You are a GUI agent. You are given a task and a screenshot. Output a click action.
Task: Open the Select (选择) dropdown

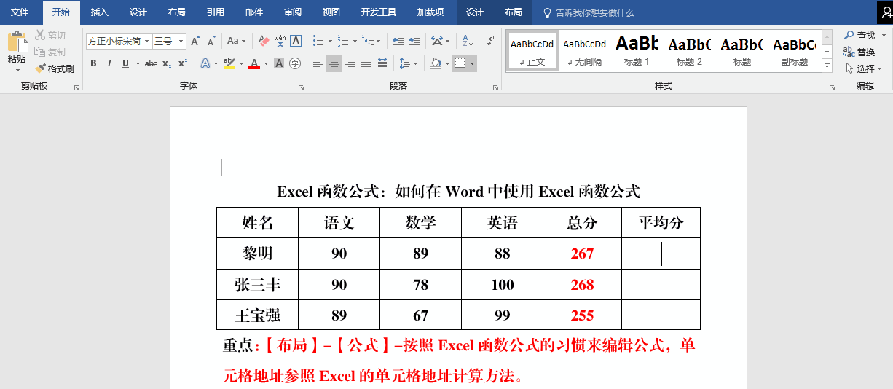click(864, 69)
